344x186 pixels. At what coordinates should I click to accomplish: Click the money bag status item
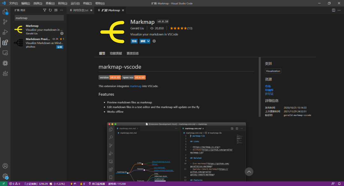tap(82, 183)
